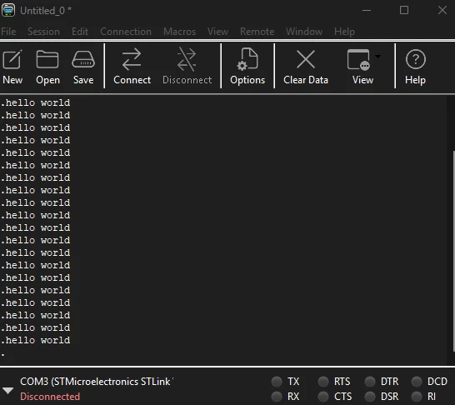Click the terminal vertical scrollbar thumb
This screenshot has width=455, height=405.
(453, 251)
